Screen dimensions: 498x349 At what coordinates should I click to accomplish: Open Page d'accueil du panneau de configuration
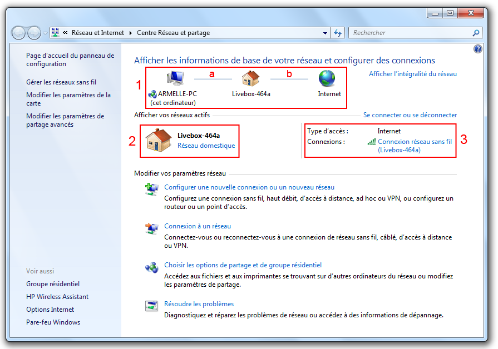(x=70, y=59)
